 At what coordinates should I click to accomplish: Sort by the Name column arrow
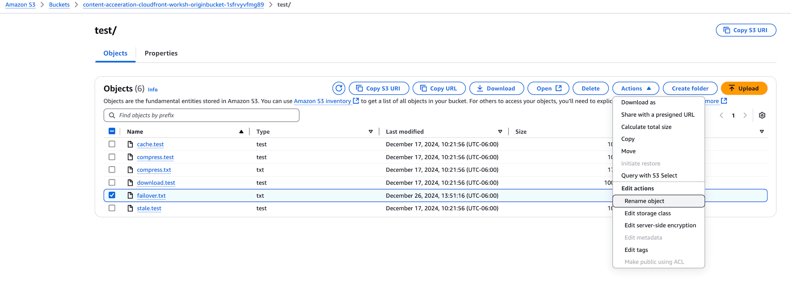[241, 132]
